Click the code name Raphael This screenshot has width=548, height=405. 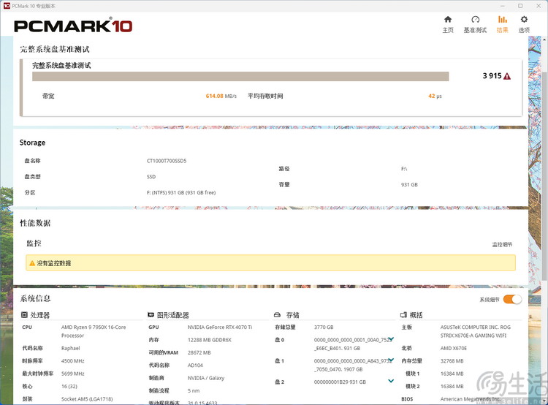click(71, 348)
